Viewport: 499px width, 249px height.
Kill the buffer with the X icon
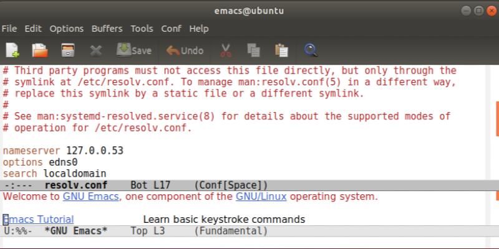95,50
